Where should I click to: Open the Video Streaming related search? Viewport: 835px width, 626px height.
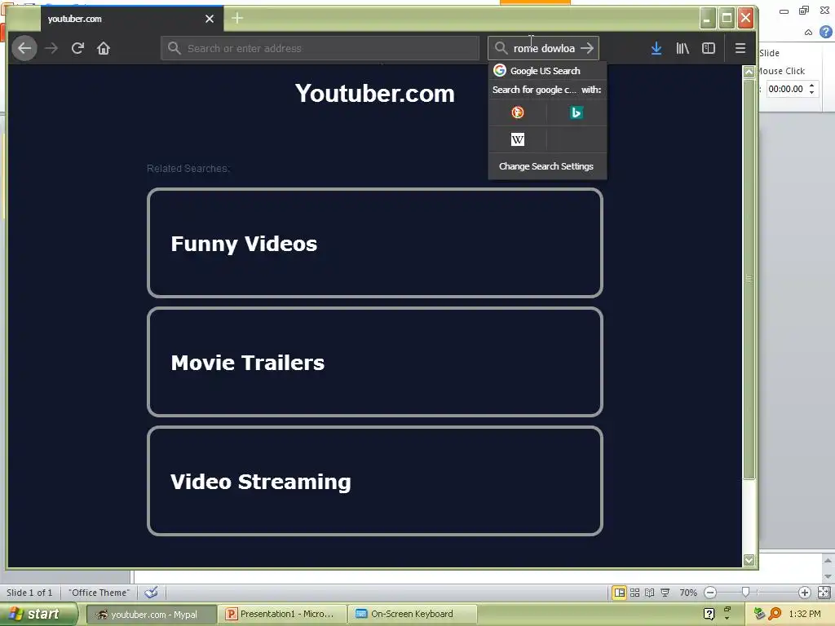375,481
